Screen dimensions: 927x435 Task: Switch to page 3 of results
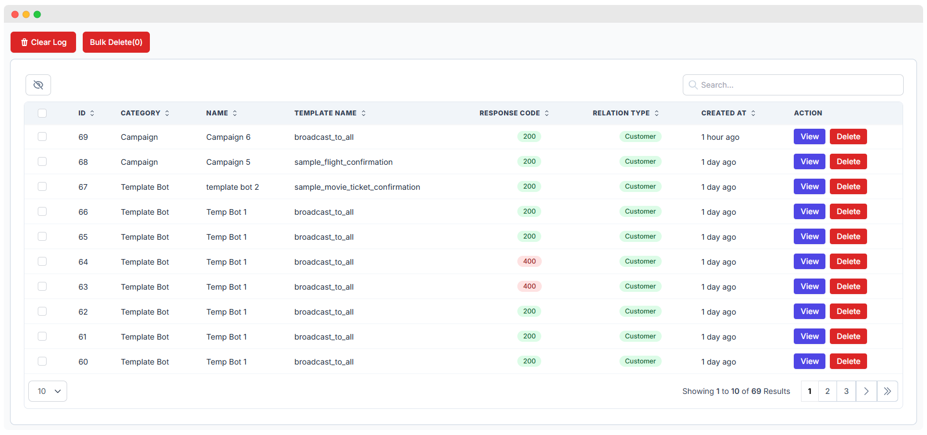pyautogui.click(x=846, y=391)
